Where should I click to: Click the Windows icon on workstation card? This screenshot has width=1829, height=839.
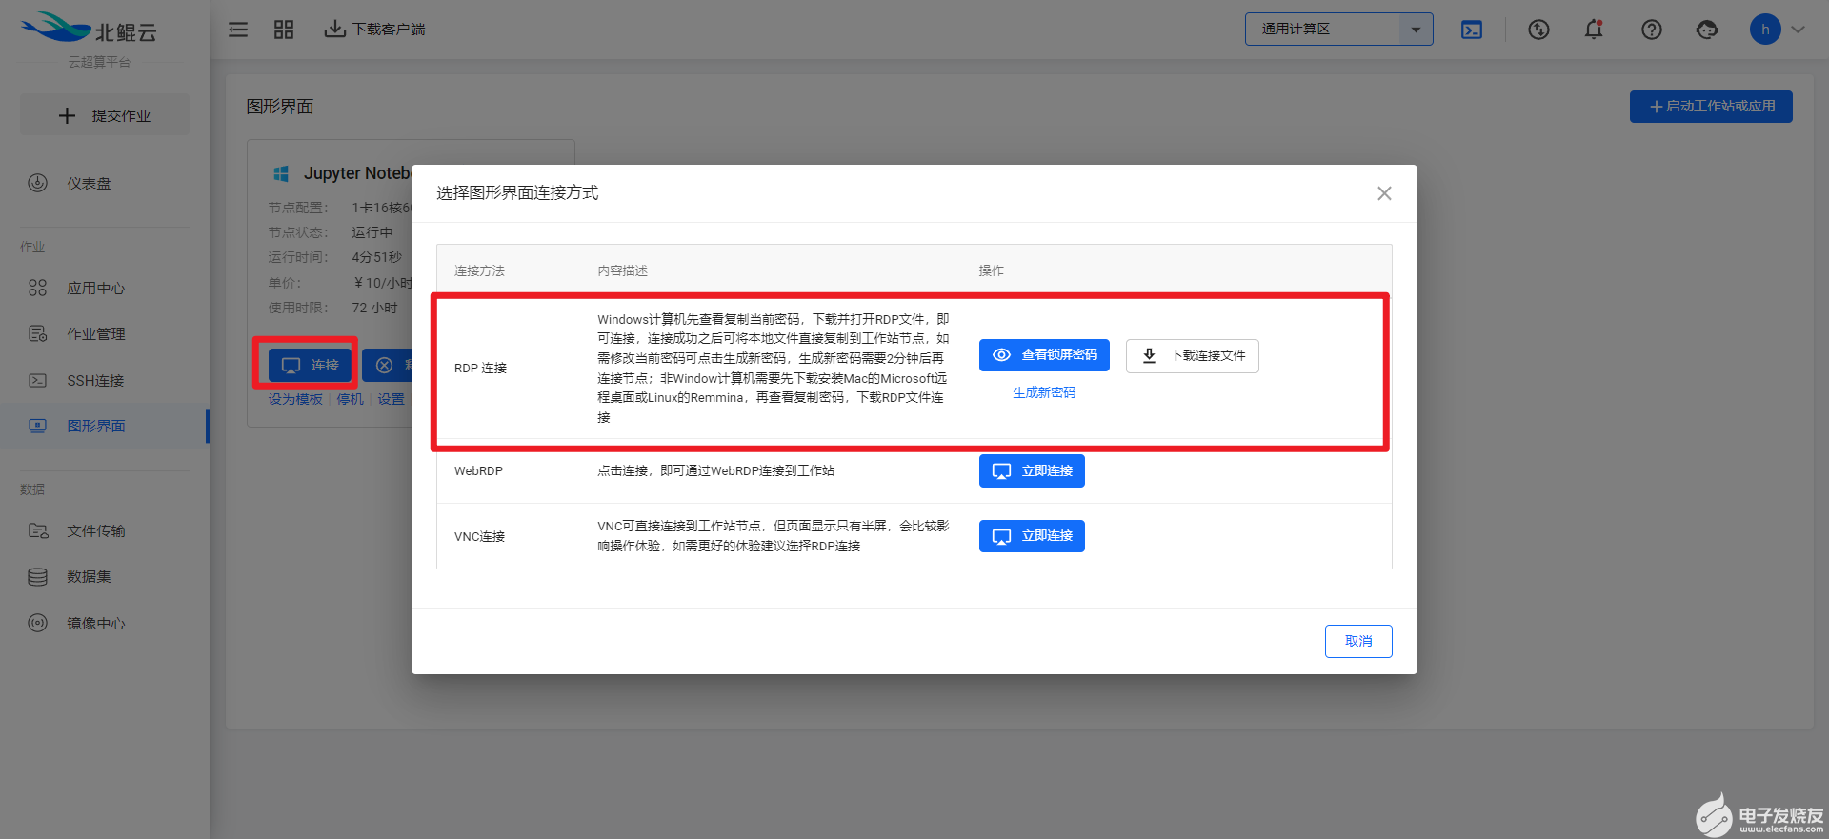pos(281,173)
